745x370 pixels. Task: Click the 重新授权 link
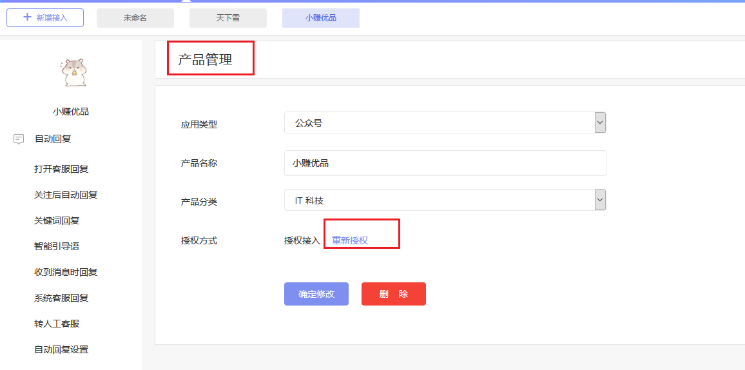pyautogui.click(x=350, y=240)
